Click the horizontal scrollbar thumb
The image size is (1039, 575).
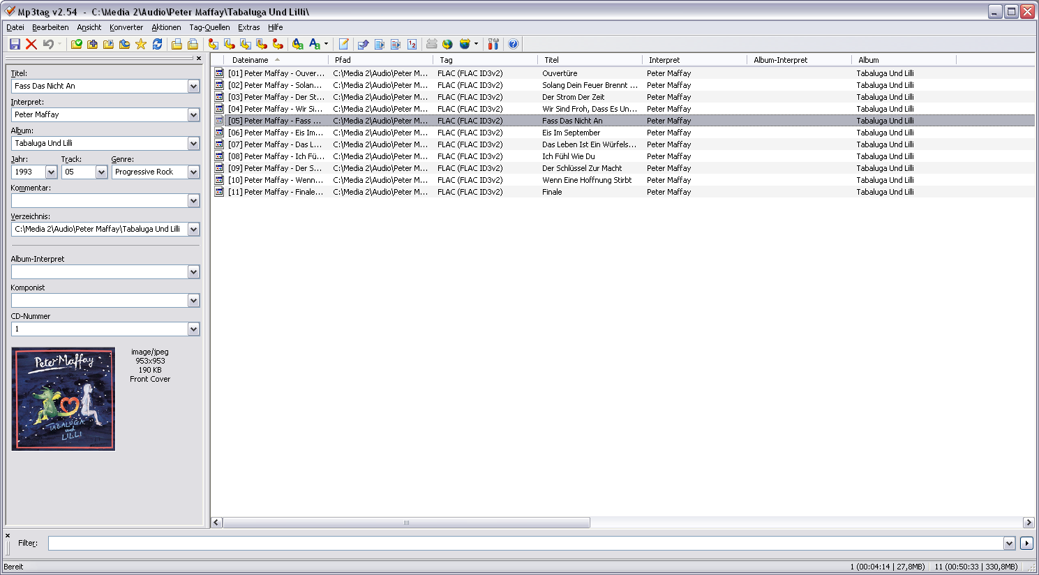[406, 523]
